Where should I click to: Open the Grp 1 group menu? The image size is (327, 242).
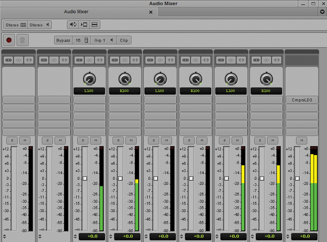(x=103, y=40)
